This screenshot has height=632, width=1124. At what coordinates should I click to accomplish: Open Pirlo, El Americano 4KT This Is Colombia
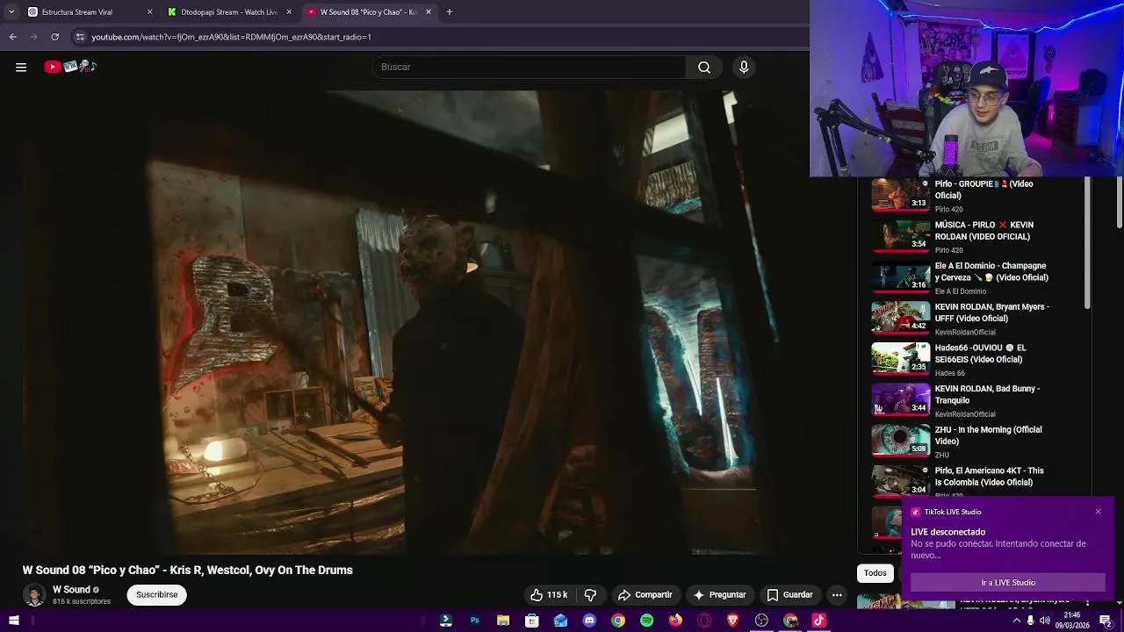[x=990, y=477]
